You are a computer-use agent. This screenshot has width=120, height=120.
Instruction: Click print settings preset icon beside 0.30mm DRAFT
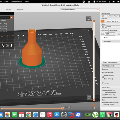point(103,16)
